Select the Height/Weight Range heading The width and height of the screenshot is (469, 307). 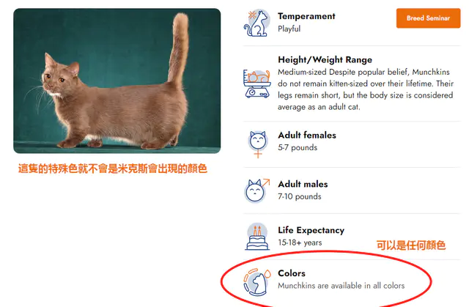pyautogui.click(x=325, y=60)
